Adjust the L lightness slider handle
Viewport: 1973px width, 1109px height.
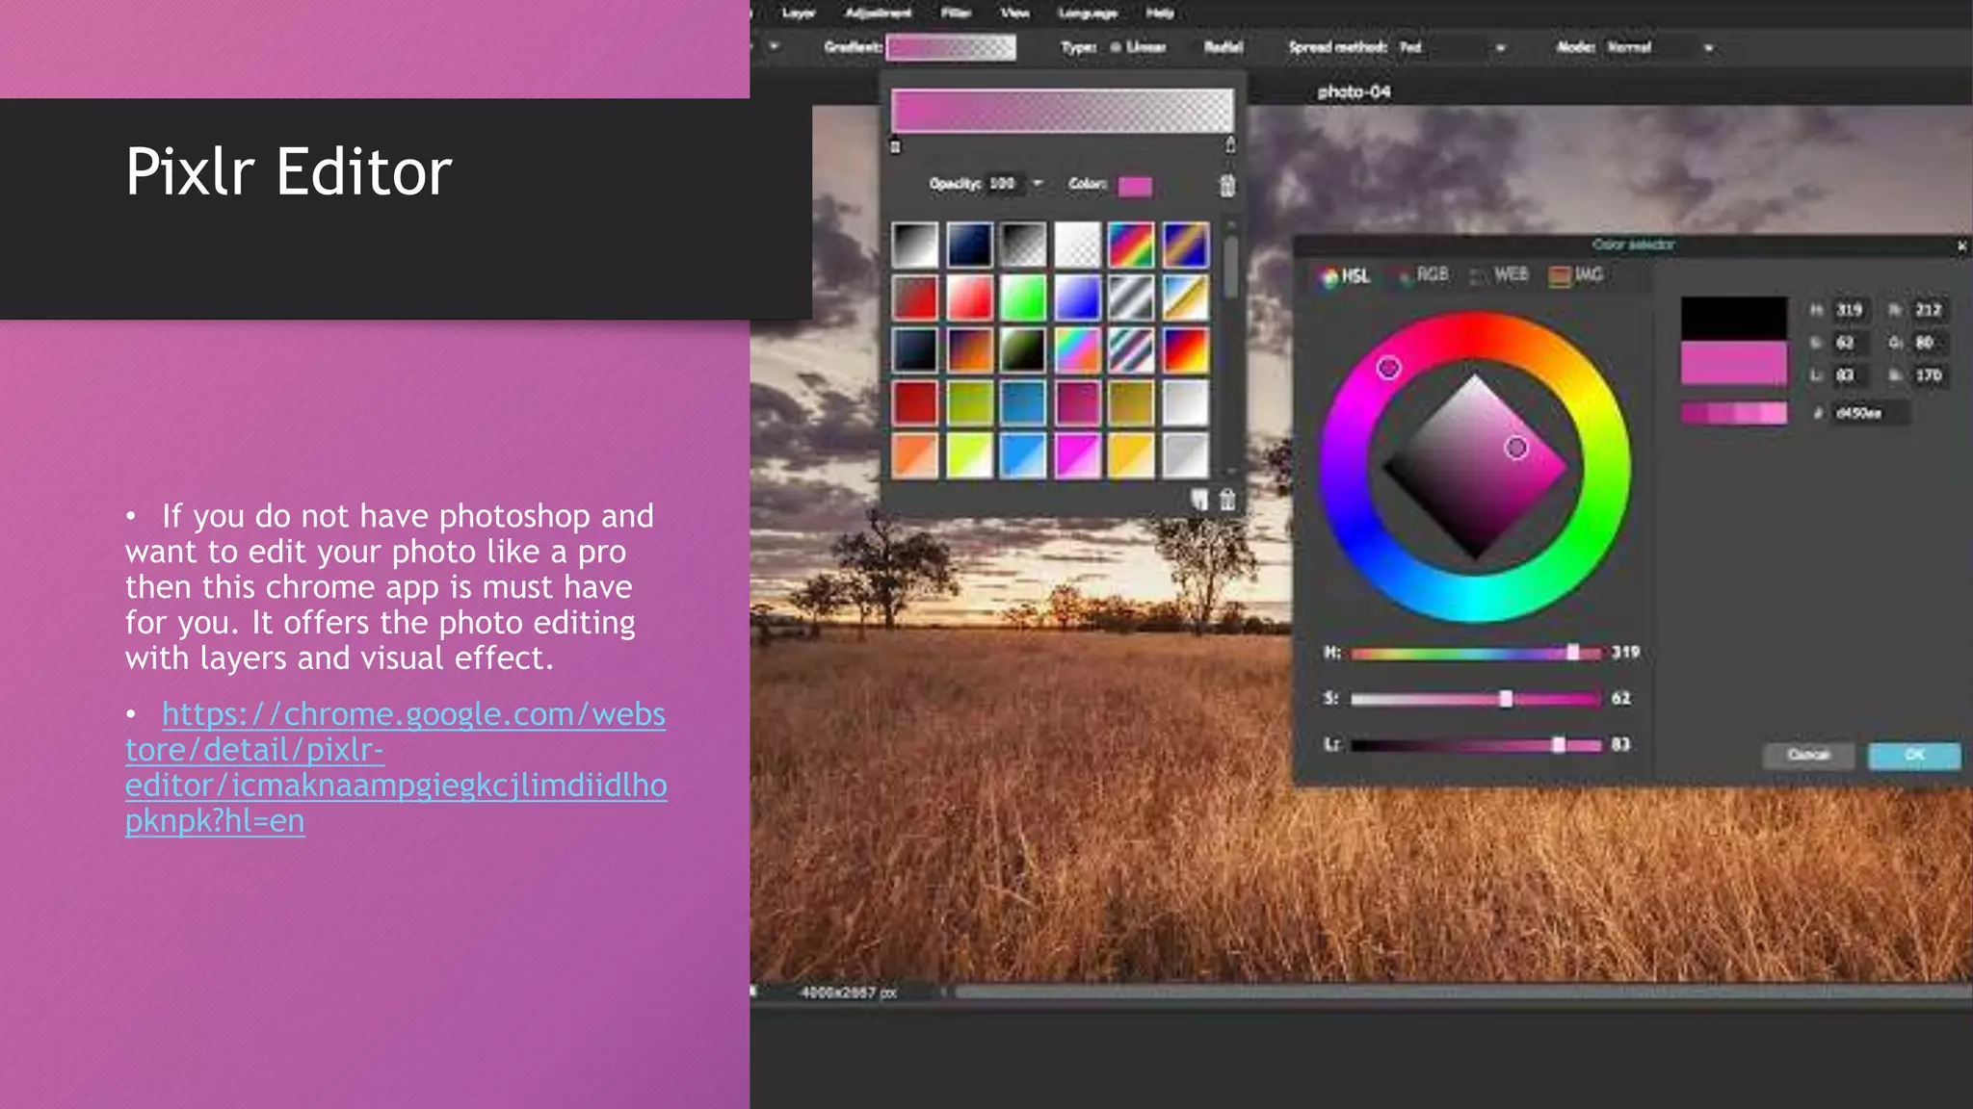click(1559, 745)
